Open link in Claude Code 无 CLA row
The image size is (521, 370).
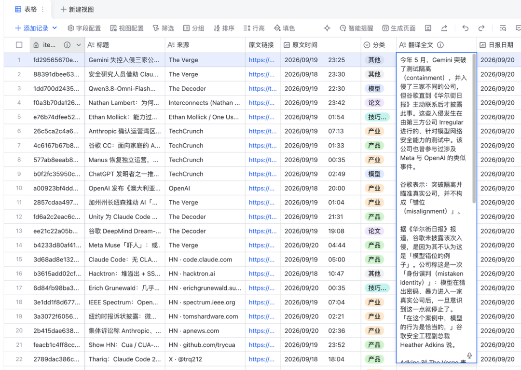tap(262, 260)
